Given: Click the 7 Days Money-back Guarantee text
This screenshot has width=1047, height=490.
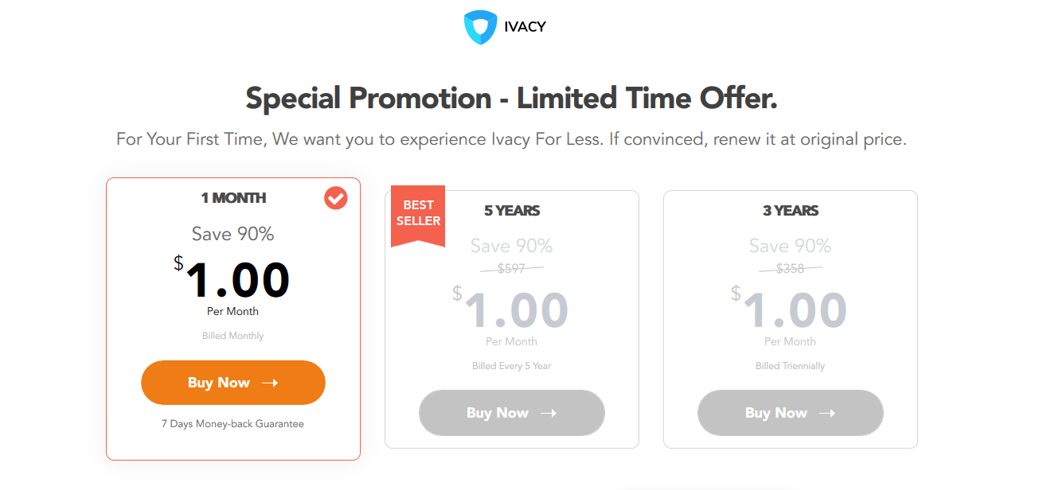Looking at the screenshot, I should point(233,424).
